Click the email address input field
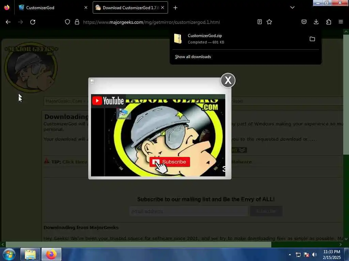The height and width of the screenshot is (261, 349). pos(188,211)
